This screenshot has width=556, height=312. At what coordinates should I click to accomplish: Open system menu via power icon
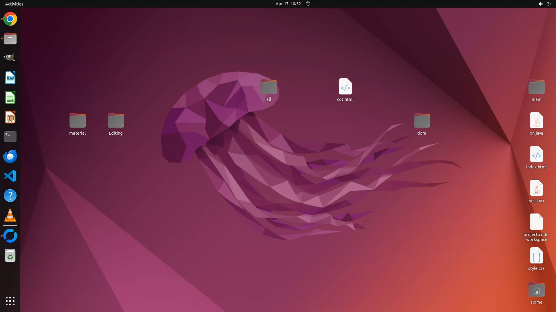pyautogui.click(x=548, y=4)
